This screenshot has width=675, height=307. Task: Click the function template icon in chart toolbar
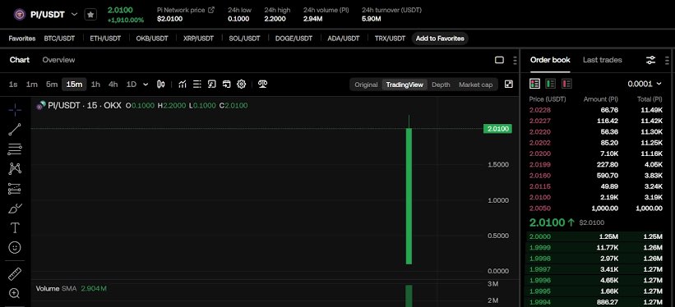tap(211, 85)
